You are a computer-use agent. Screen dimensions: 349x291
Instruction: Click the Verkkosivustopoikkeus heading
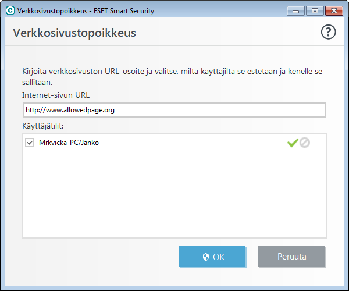(74, 33)
